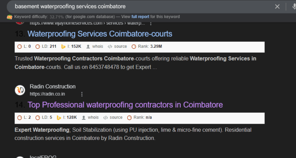Clear the search box with X icon
The image size is (296, 158).
coord(277,7)
